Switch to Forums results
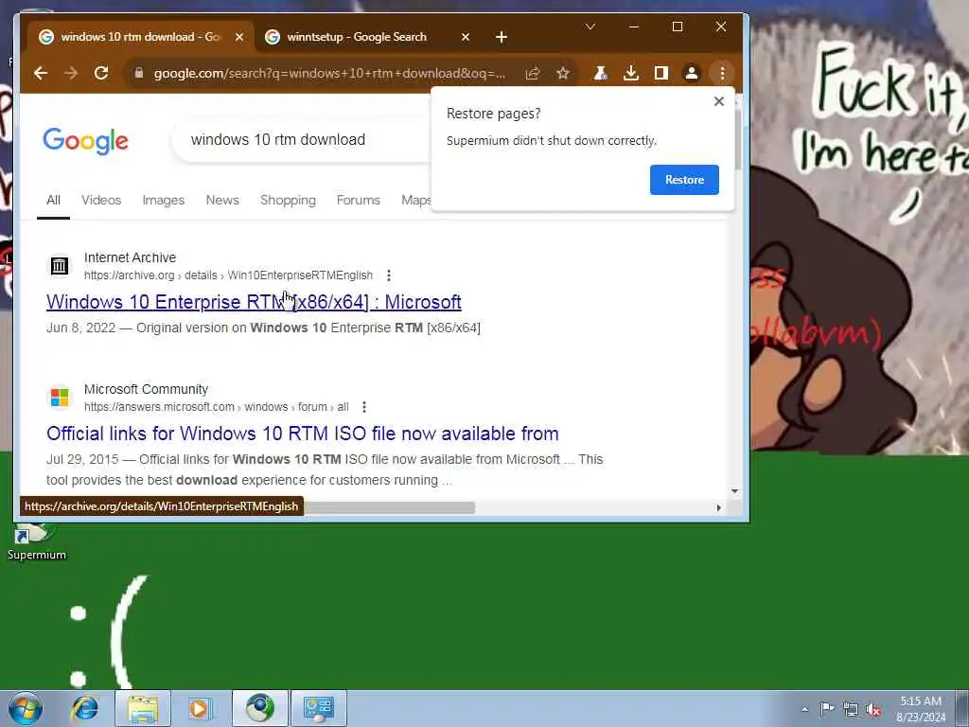This screenshot has height=727, width=969. 359,201
